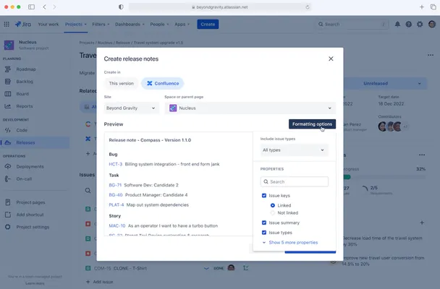Toggle the Issue keys checkbox
Image resolution: width=440 pixels, height=289 pixels.
[x=264, y=196]
